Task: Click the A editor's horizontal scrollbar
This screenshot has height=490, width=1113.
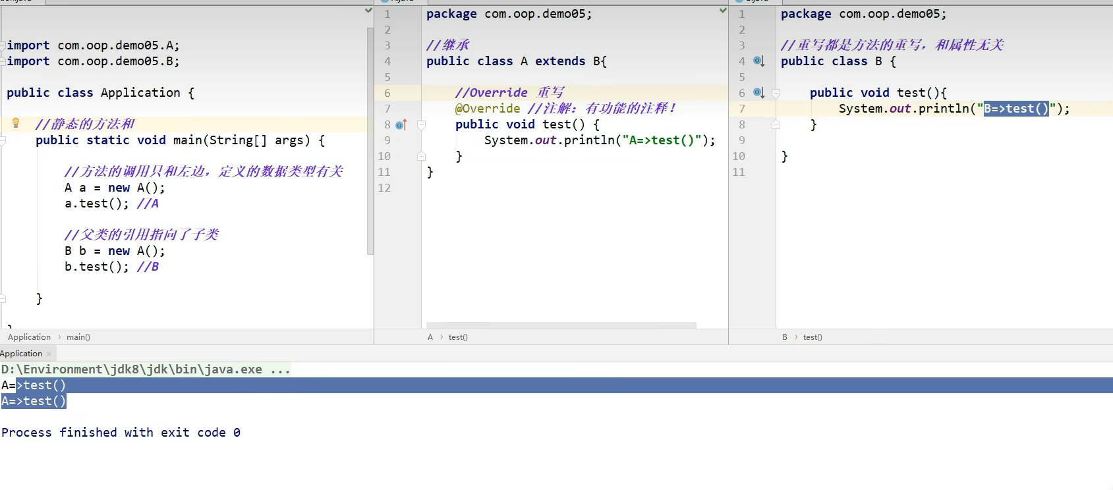Action: coord(561,325)
